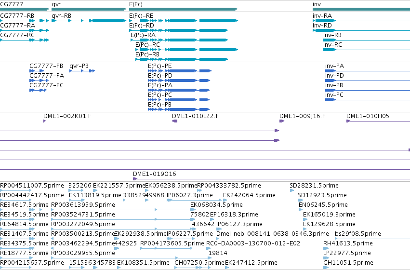Select the inv gene label

[x=317, y=4]
